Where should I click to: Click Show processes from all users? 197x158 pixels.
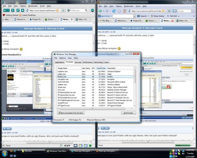pyautogui.click(x=71, y=113)
